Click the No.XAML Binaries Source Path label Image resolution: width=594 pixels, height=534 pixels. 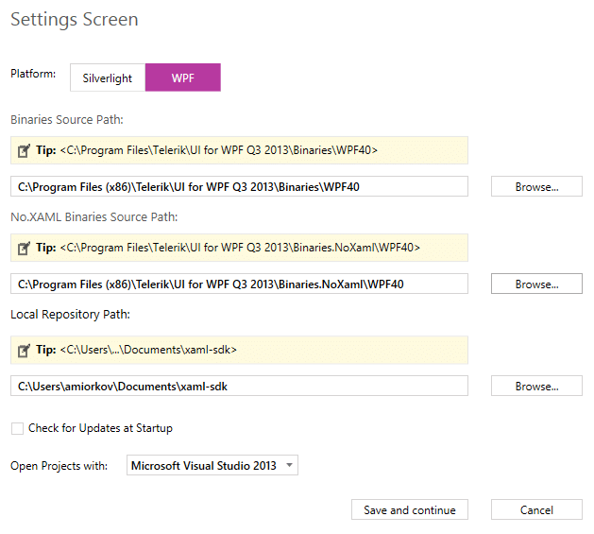pos(93,217)
